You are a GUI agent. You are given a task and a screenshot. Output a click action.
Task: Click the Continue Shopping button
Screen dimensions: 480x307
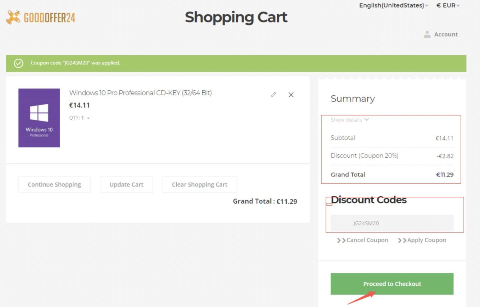click(x=54, y=184)
